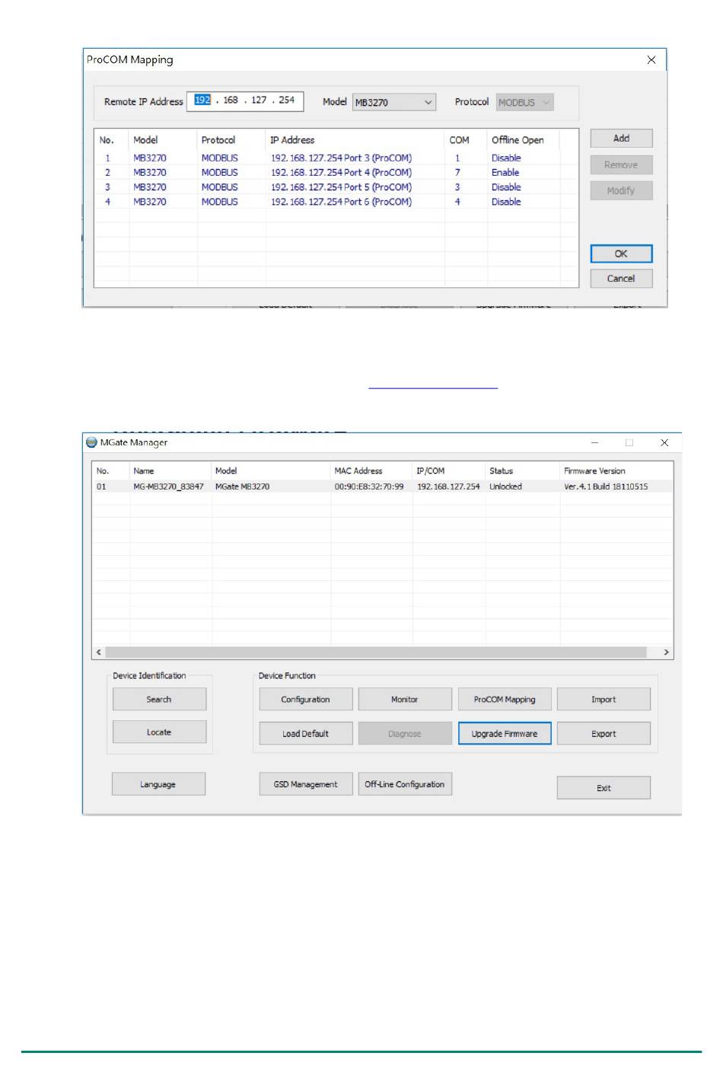Click the Add button in ProCOM Mapping
Image resolution: width=723 pixels, height=1072 pixels.
(621, 139)
